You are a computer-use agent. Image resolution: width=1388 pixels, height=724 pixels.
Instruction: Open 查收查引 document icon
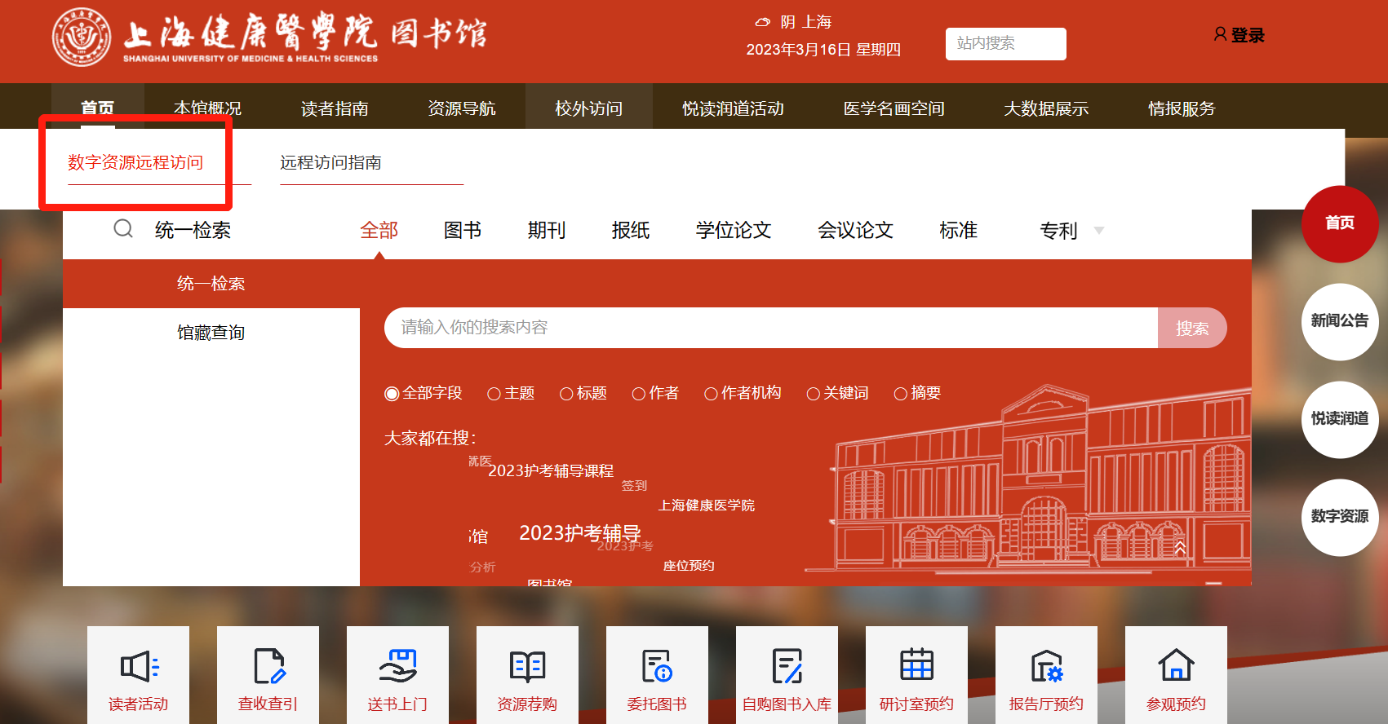(268, 666)
